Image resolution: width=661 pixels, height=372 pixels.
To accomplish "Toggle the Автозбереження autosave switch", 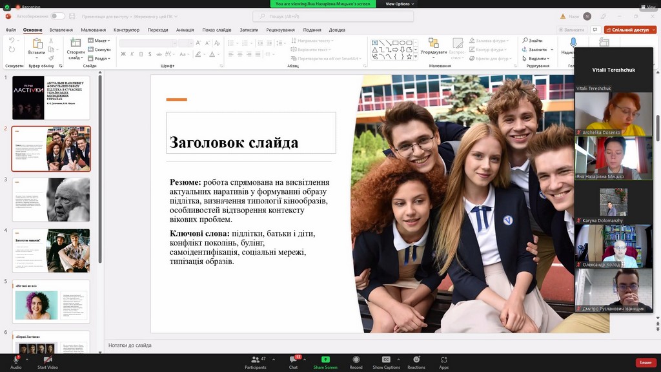I will 57,16.
